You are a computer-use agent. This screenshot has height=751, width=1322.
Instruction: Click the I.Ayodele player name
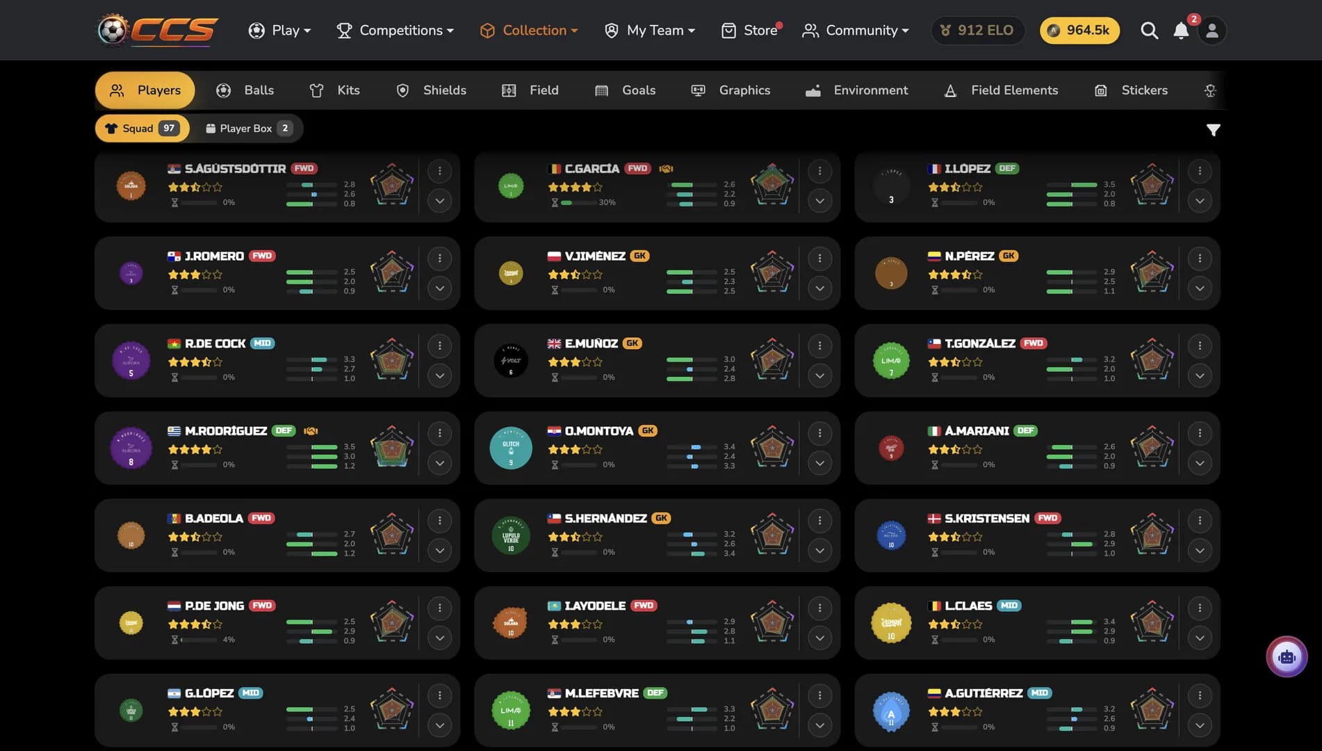pyautogui.click(x=595, y=606)
